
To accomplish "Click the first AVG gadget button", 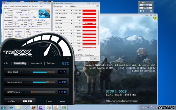I will tap(146, 5).
